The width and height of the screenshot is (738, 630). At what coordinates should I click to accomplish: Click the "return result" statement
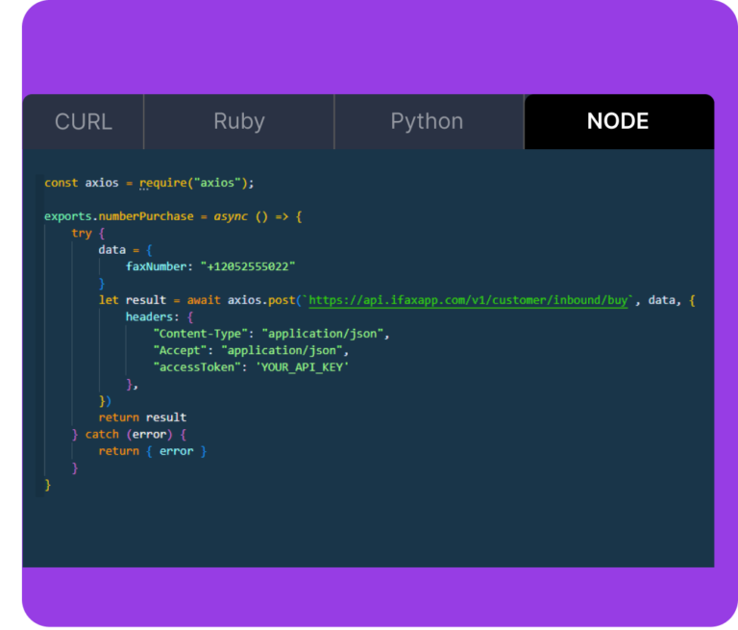click(x=142, y=417)
